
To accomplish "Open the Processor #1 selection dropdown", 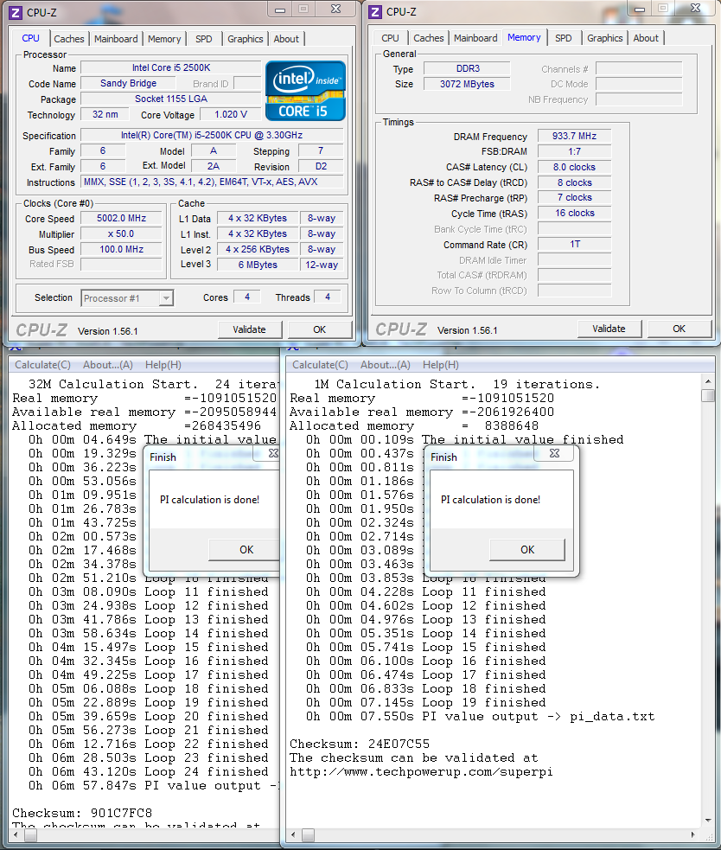I will (167, 298).
